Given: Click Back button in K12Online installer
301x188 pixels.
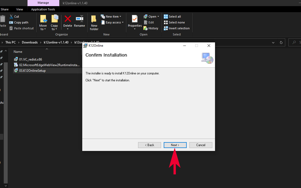Looking at the screenshot, I should (x=149, y=145).
